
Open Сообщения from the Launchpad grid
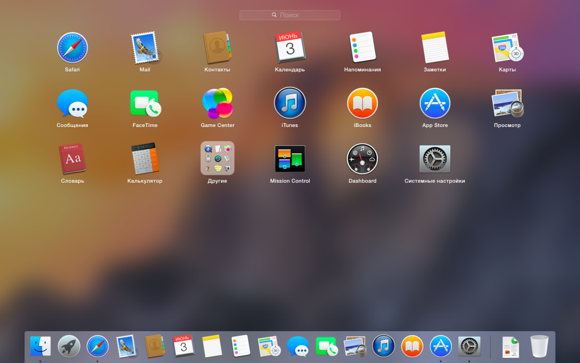[x=72, y=103]
